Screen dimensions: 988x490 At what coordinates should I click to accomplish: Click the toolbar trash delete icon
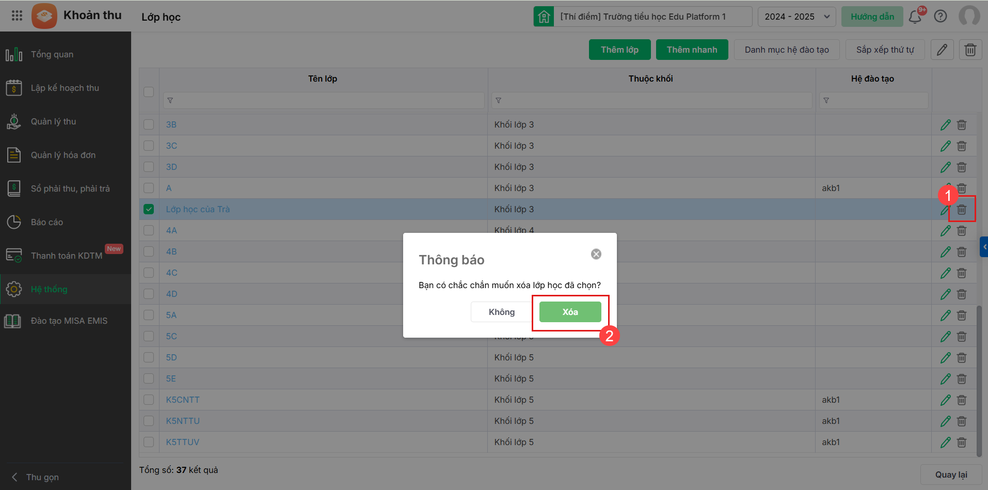[x=970, y=50]
